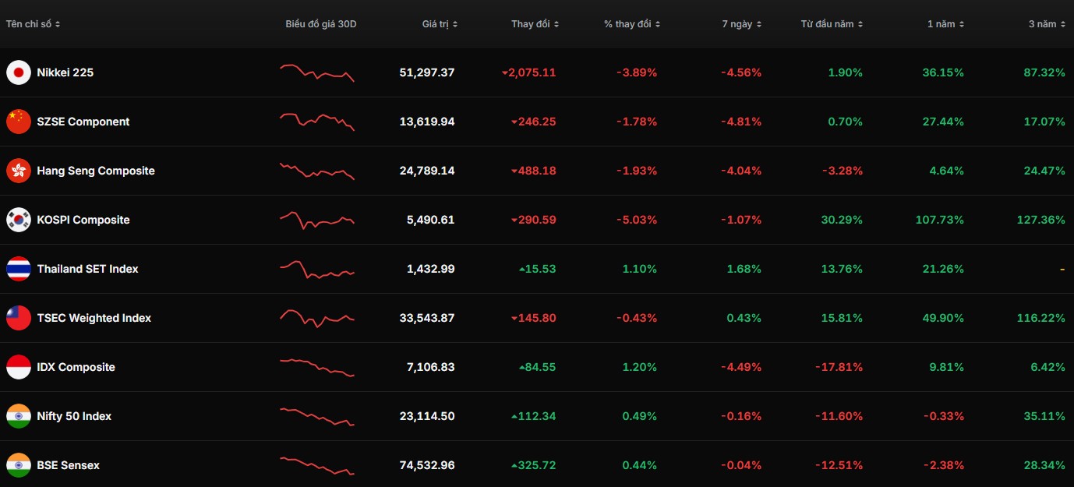Click Nikkei three-year return 87.32%

click(1044, 72)
